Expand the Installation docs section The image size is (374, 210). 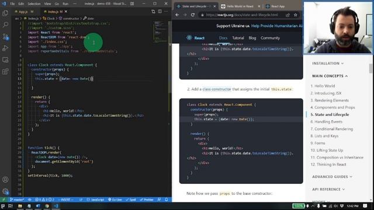coord(328,64)
